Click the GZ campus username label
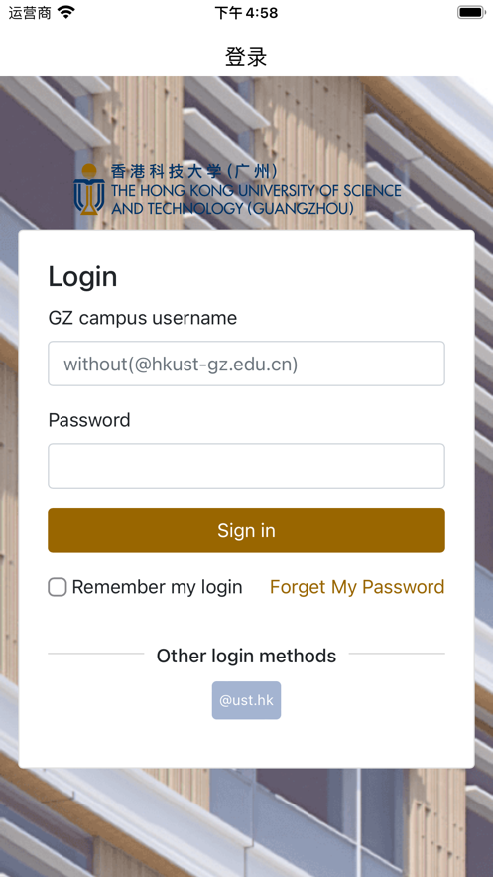 click(143, 318)
